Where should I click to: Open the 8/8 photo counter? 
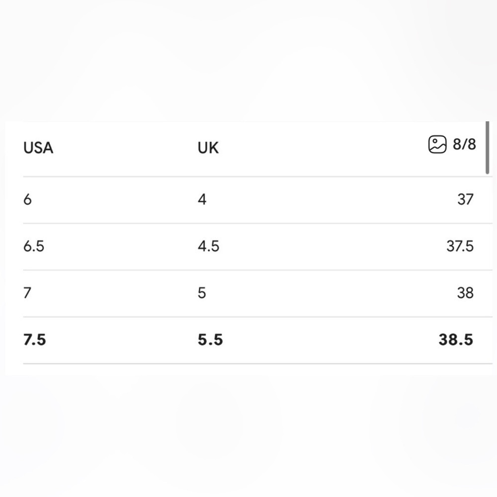[x=464, y=144]
